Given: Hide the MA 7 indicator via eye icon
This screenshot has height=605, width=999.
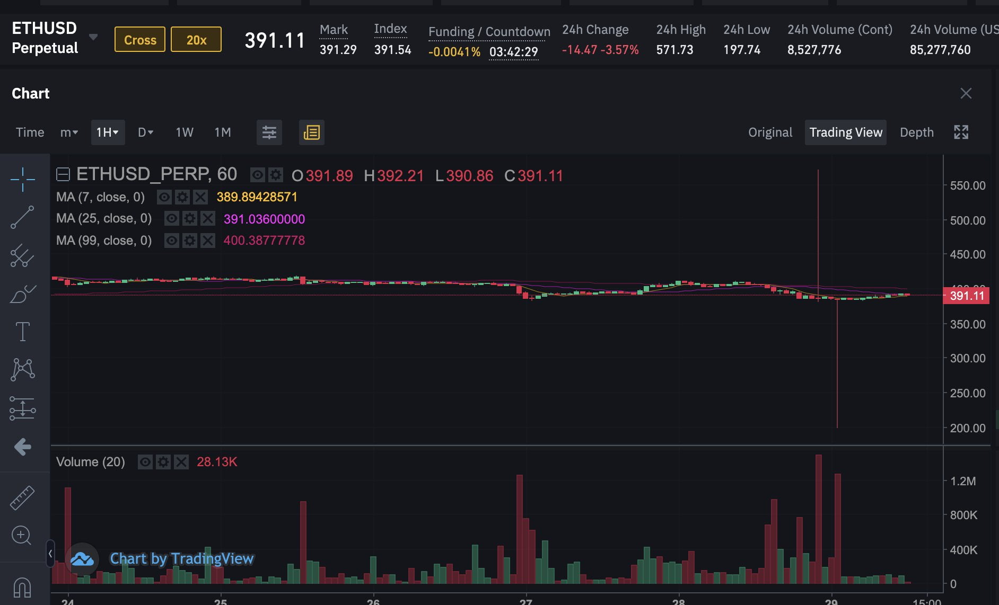Looking at the screenshot, I should [164, 198].
